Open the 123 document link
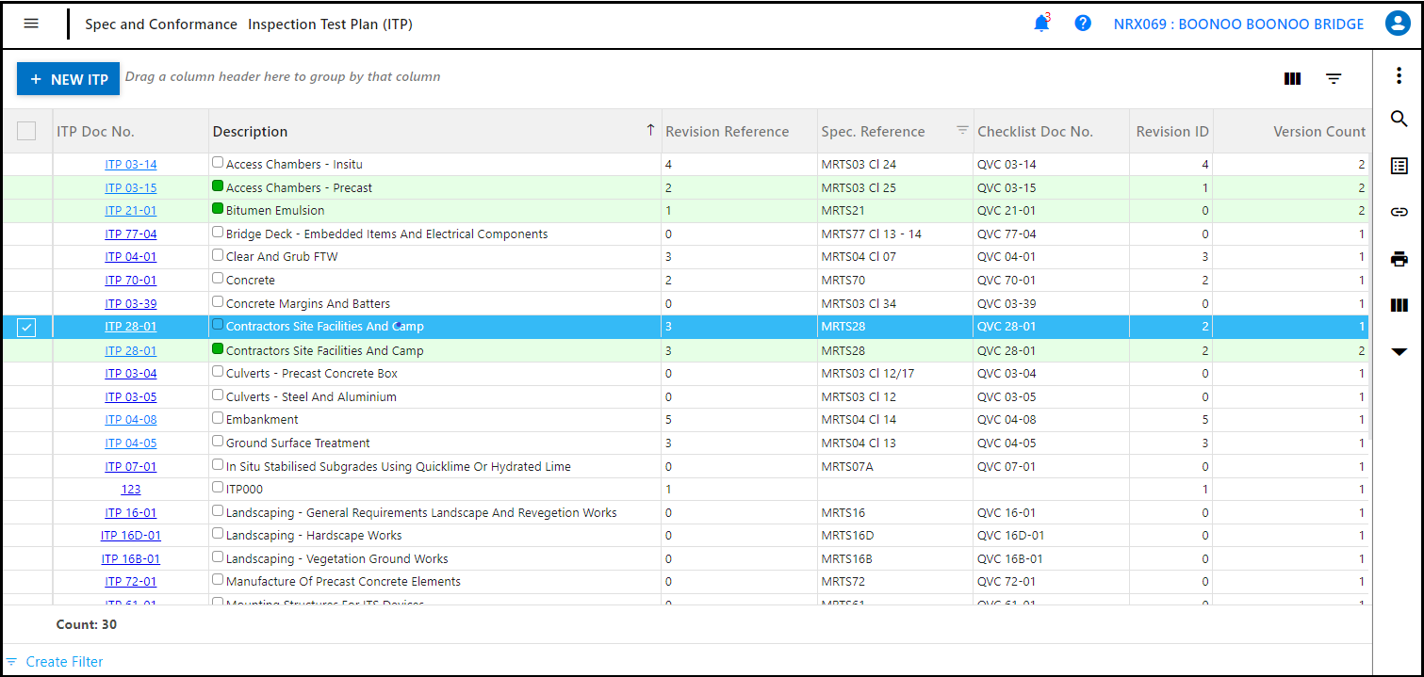The width and height of the screenshot is (1424, 677). [131, 489]
